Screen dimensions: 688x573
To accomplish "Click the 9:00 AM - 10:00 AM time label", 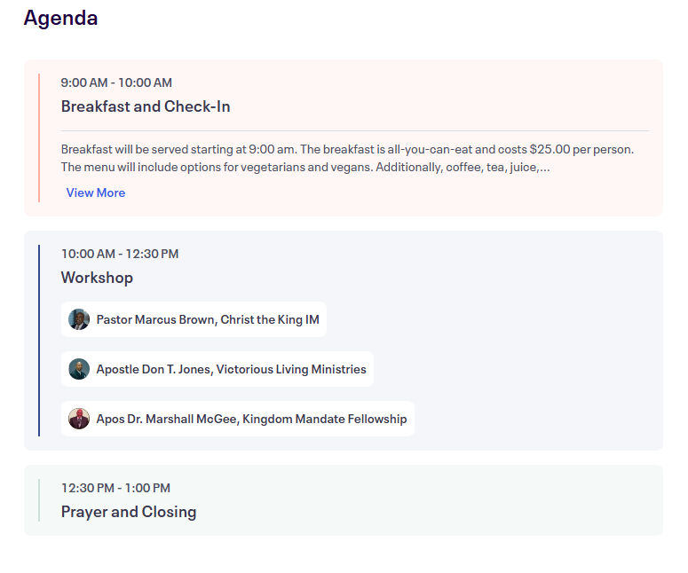I will 116,82.
